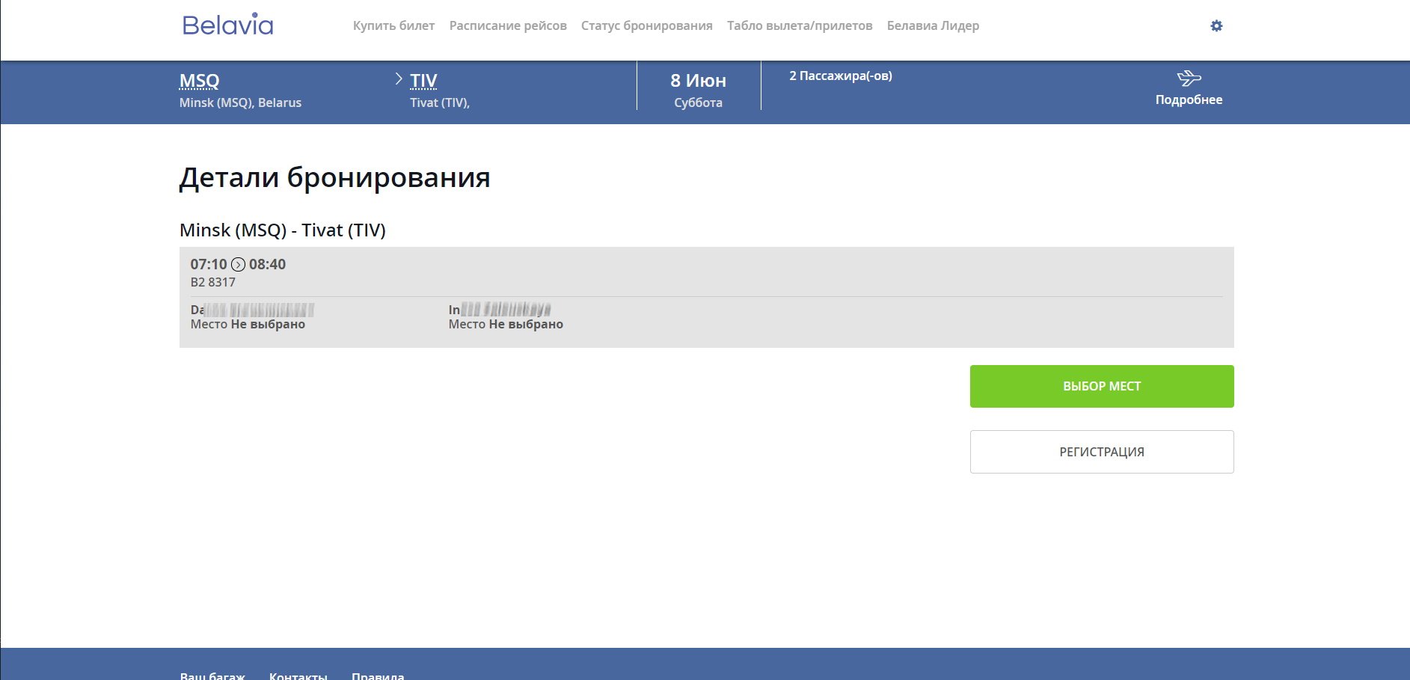Click the chevron arrow before TIV
Image resolution: width=1410 pixels, height=680 pixels.
tap(399, 79)
